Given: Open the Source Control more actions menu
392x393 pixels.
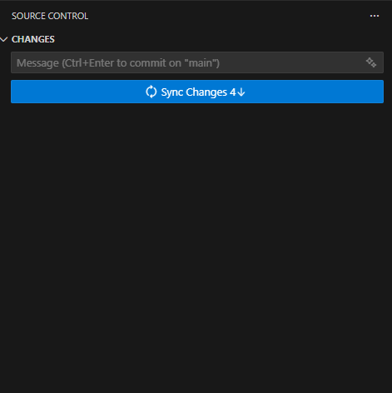Looking at the screenshot, I should [x=375, y=16].
